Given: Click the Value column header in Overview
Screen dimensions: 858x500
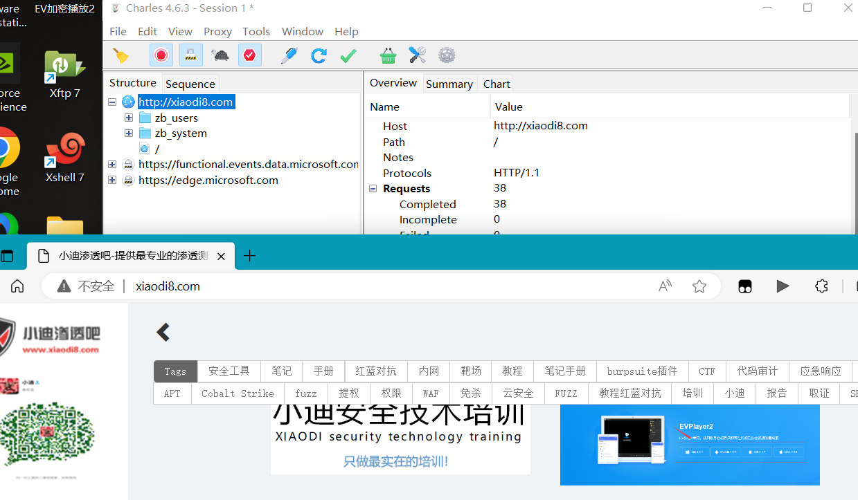Looking at the screenshot, I should point(670,107).
